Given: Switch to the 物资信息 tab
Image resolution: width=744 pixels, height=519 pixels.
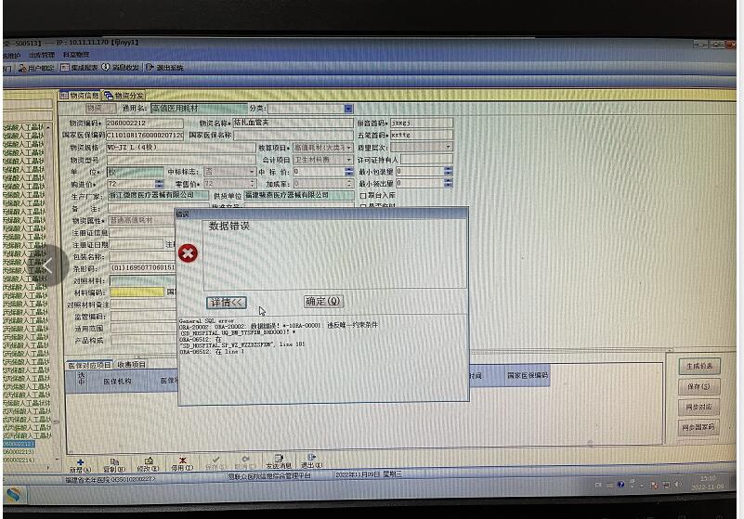Looking at the screenshot, I should (x=80, y=96).
